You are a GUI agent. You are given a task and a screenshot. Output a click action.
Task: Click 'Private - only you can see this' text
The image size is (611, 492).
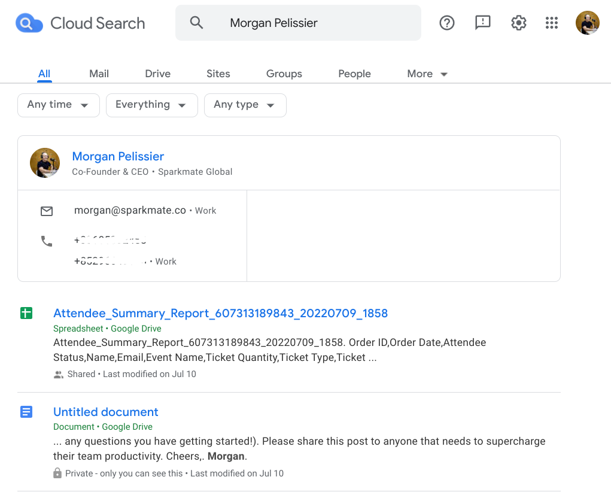[x=124, y=473]
